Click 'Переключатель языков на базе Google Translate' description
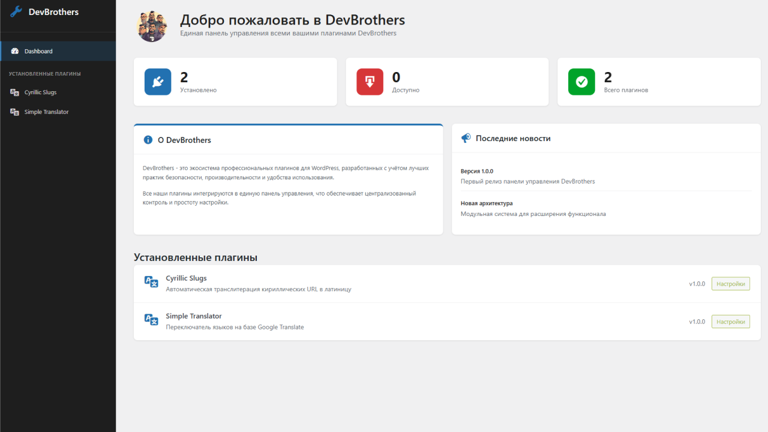 [235, 327]
